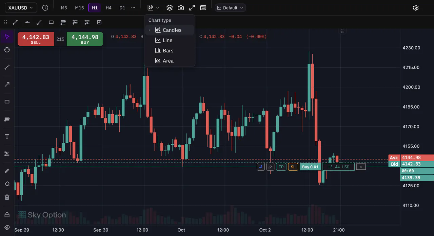Select the arrow tool in sidebar
The height and width of the screenshot is (236, 434).
7,85
